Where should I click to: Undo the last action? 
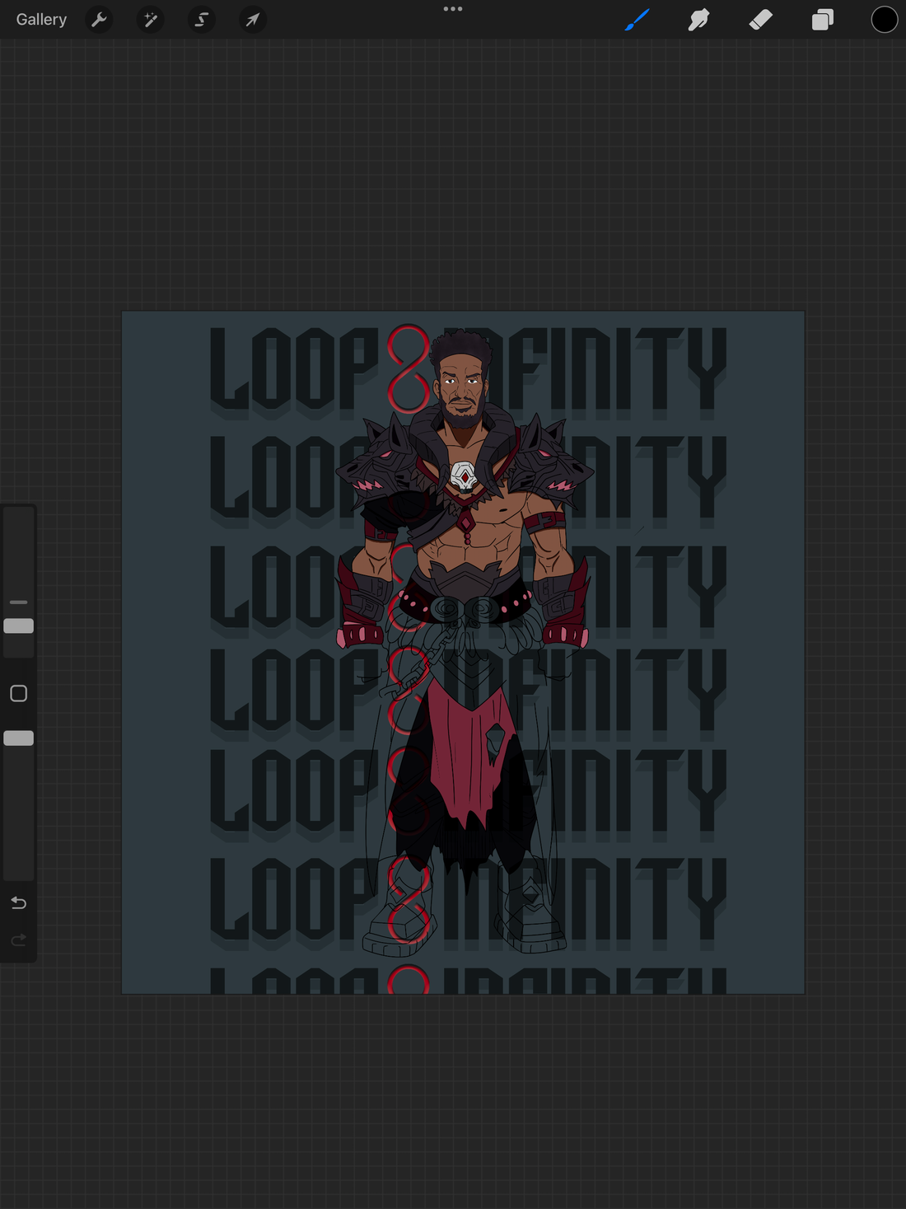click(x=18, y=902)
